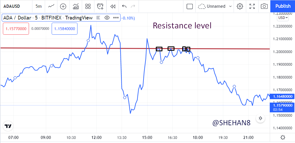Screen dimensions: 295x143
Task: Undo the last chart action
Action: 124,6
